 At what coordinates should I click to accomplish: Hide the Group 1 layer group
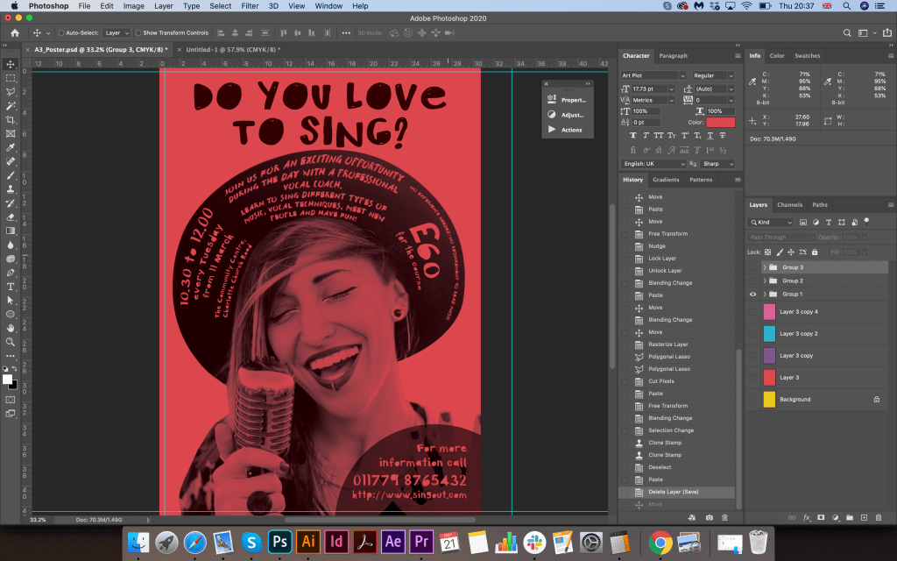click(x=752, y=295)
